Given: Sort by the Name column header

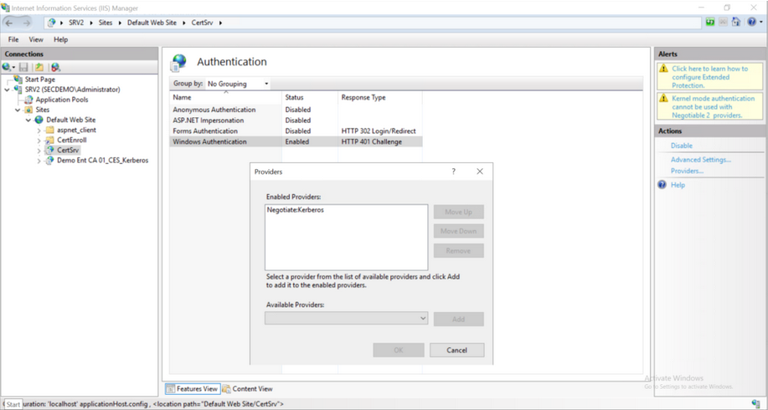Looking at the screenshot, I should [226, 97].
